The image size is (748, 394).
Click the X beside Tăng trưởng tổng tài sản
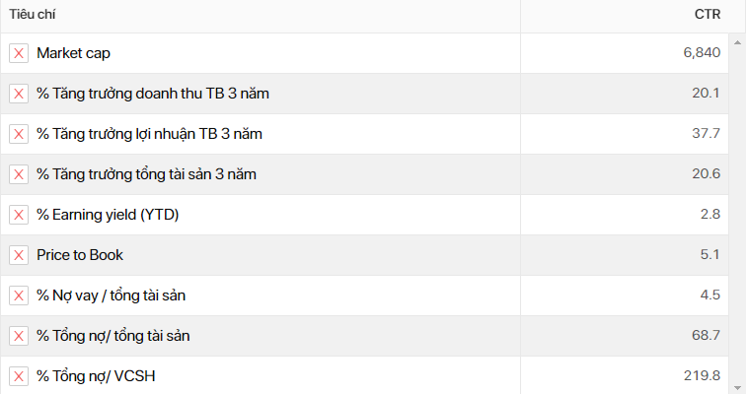(x=19, y=174)
